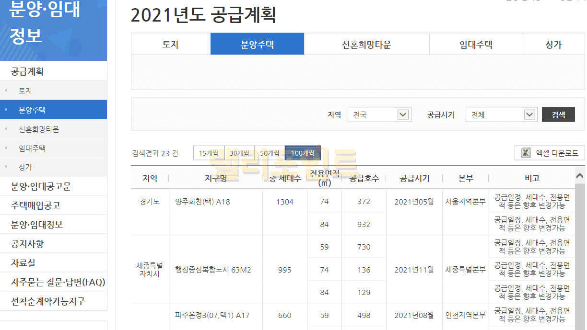Click the table scrollbar up arrow
This screenshot has width=587, height=330.
coord(580,175)
